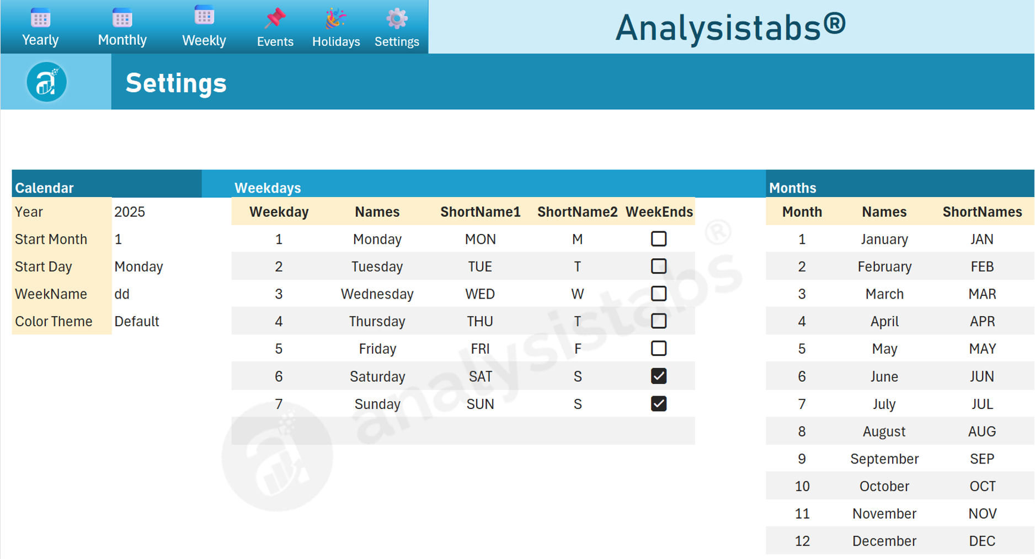Open the Weekly calendar icon

tap(204, 16)
